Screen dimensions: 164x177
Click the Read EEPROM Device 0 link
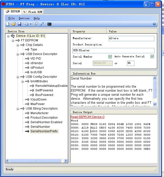(x=87, y=117)
